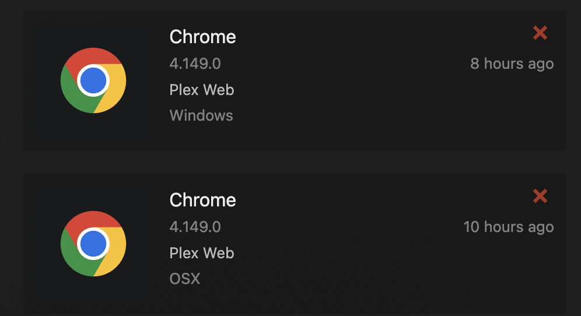Click version 4.149.0 on the OSX device
The image size is (581, 316).
coord(195,227)
